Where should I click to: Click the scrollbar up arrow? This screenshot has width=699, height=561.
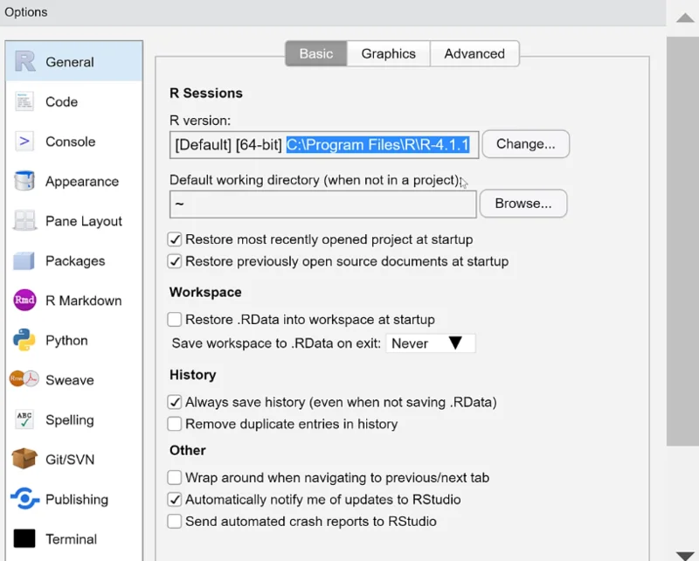coord(685,17)
